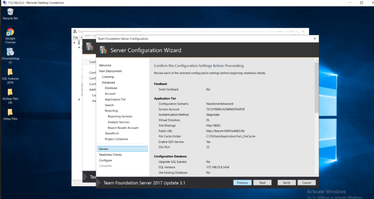The width and height of the screenshot is (374, 199).
Task: Open the Search step
Action: pyautogui.click(x=109, y=105)
